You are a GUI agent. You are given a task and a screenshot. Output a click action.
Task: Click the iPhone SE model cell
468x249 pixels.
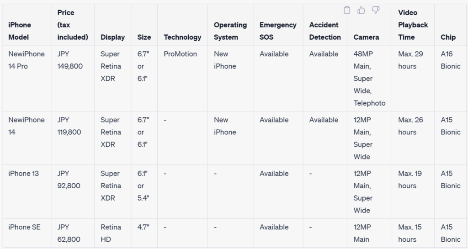click(x=24, y=227)
